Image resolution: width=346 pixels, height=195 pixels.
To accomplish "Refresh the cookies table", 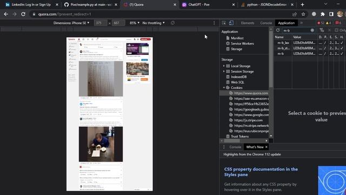I will click(278, 30).
